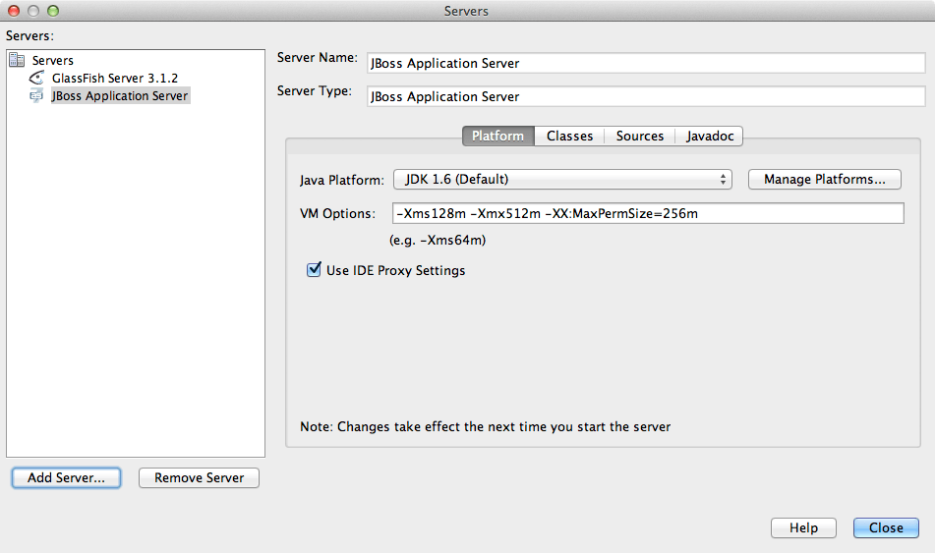Click the 'Server Name:' label
This screenshot has height=553, width=935.
318,58
